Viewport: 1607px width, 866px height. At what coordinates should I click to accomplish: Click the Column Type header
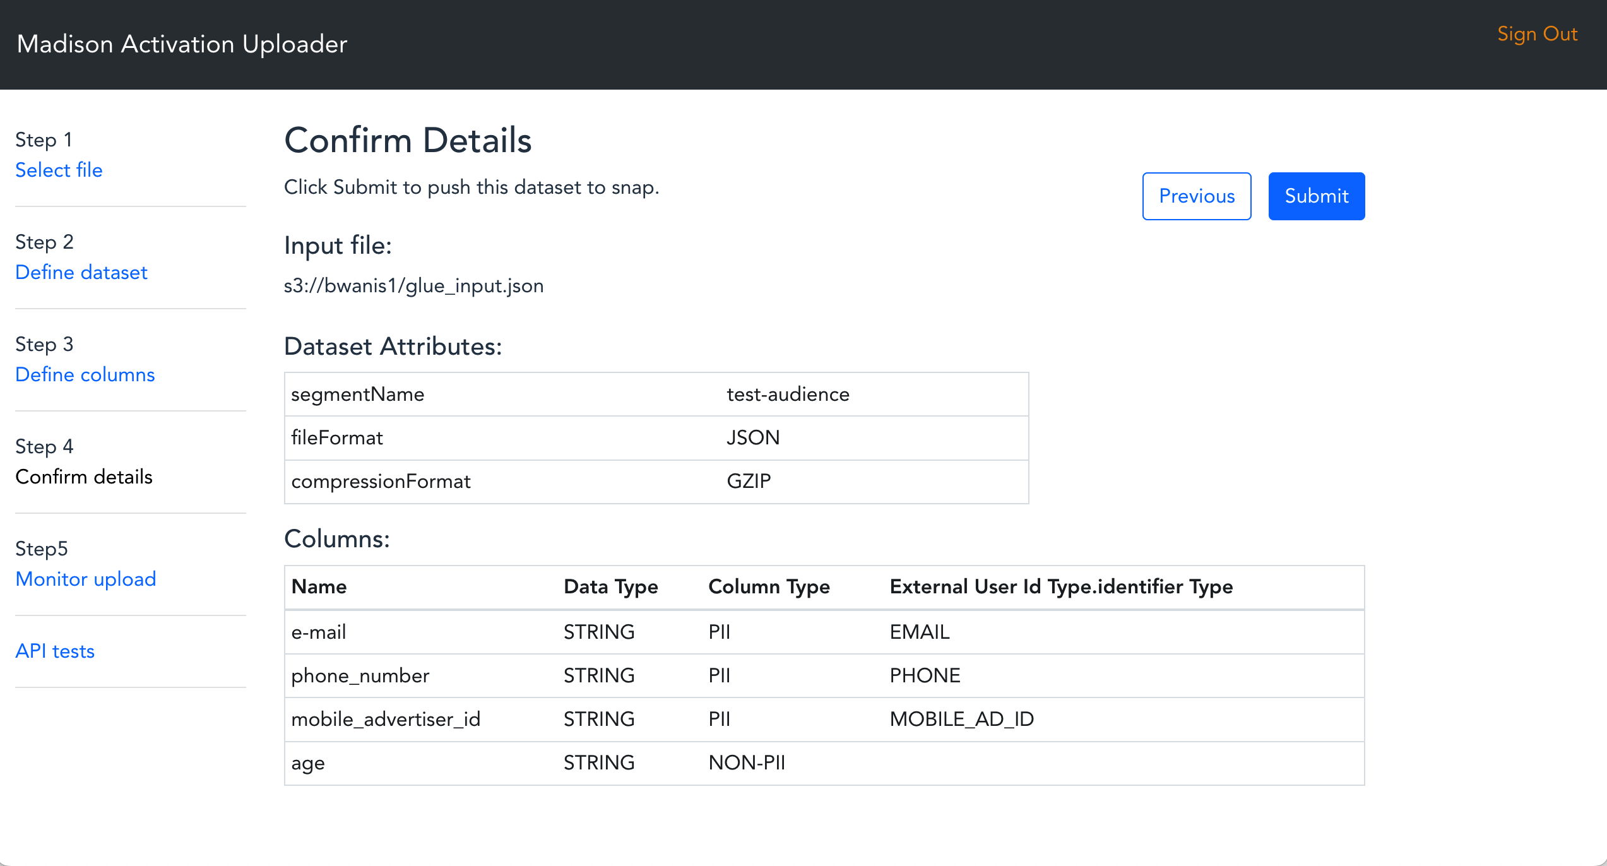769,587
